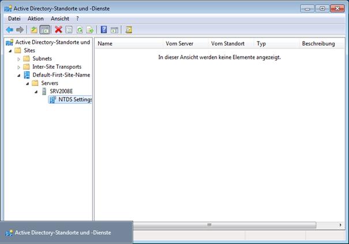Image resolution: width=349 pixels, height=244 pixels.
Task: Expand the Subnets tree node
Action: click(19, 59)
